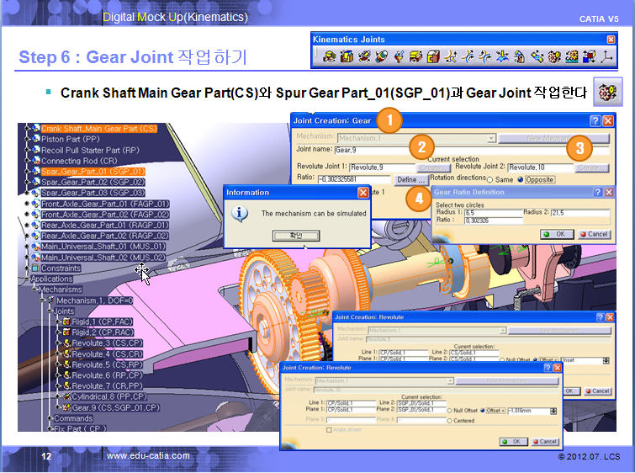Viewport: 635px width, 473px height.
Task: Click the Constraints icon in the tree
Action: (35, 268)
